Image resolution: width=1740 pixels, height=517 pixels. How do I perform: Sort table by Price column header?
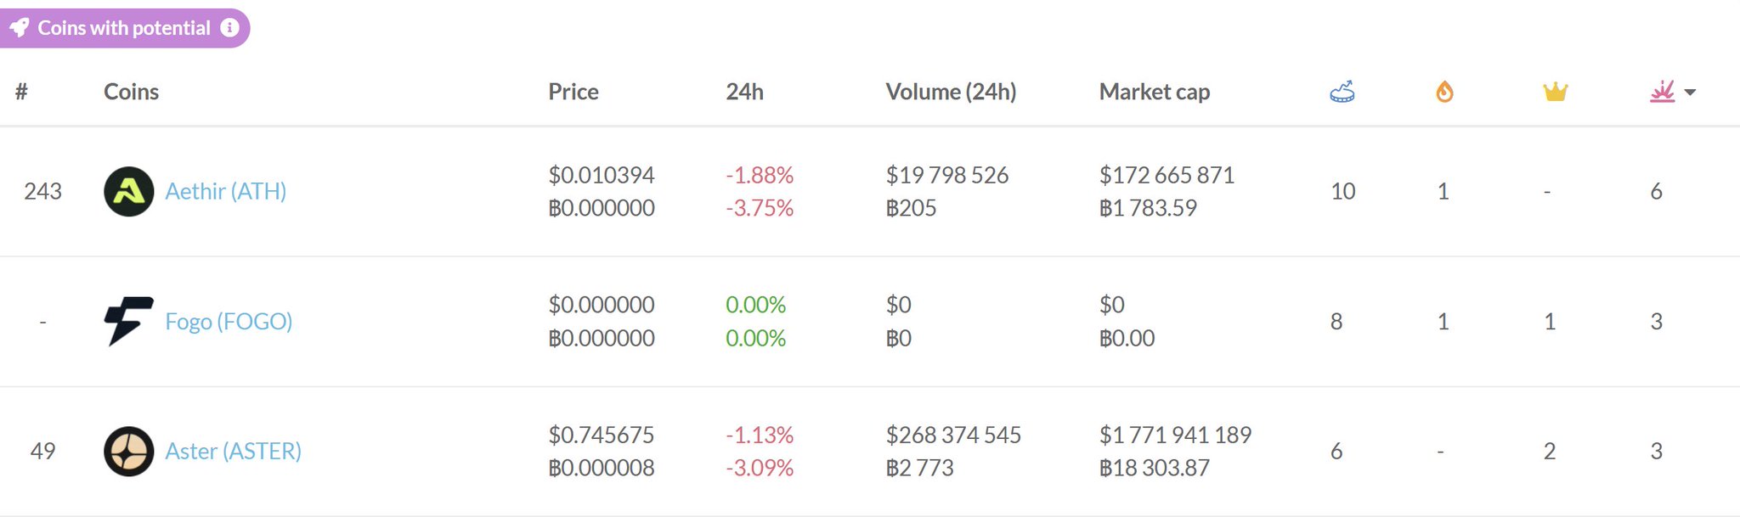[x=573, y=92]
